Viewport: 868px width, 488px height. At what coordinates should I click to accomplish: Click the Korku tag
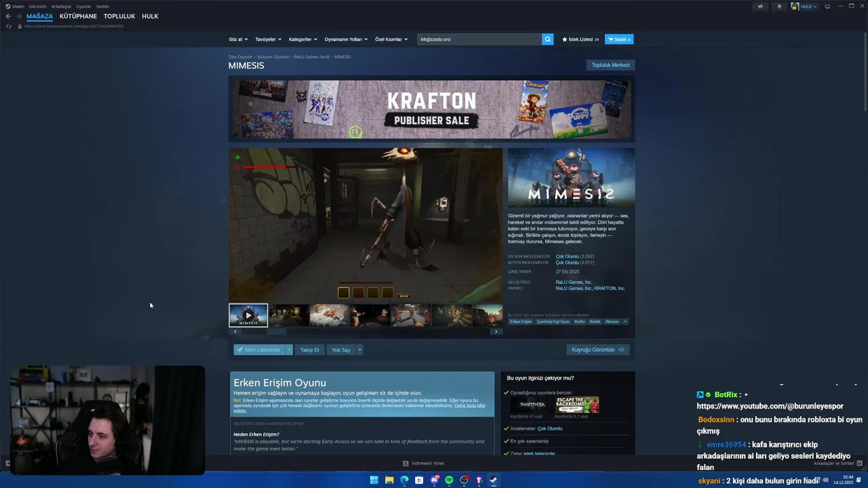[x=579, y=321]
